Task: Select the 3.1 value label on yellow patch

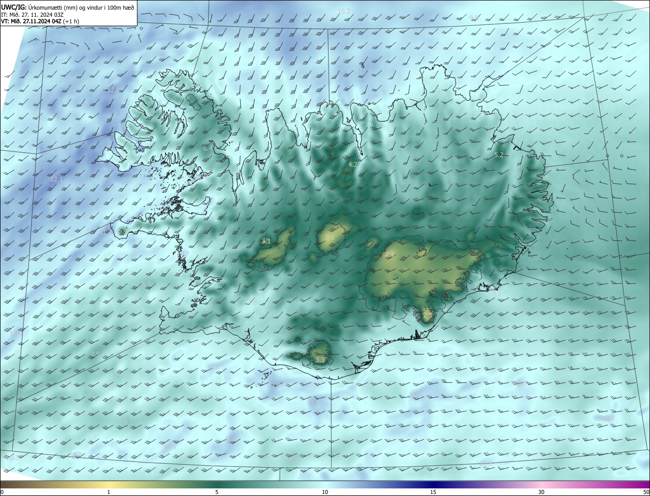Action: (x=266, y=241)
